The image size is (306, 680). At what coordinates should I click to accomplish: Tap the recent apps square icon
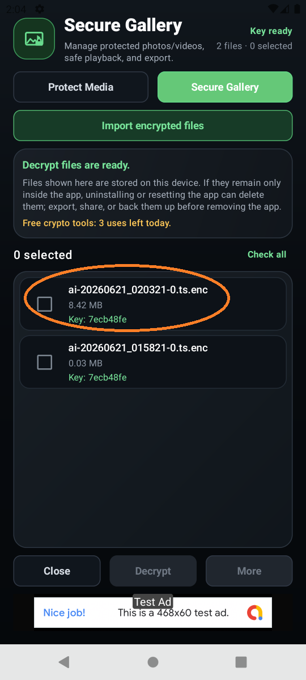click(241, 662)
